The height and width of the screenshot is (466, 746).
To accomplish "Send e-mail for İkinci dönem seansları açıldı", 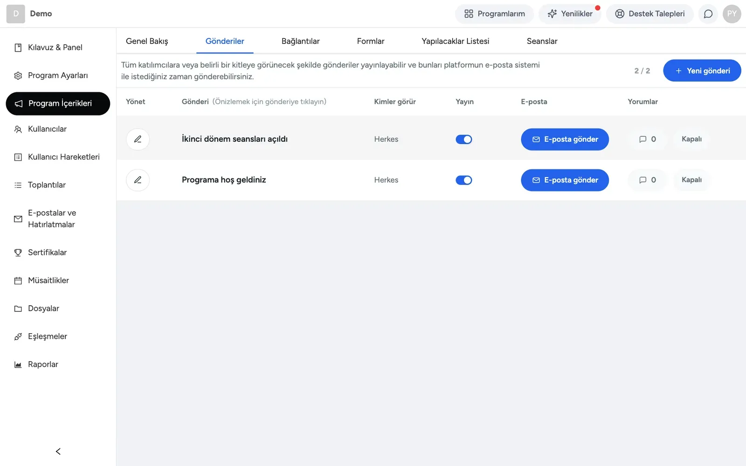I will pos(565,139).
